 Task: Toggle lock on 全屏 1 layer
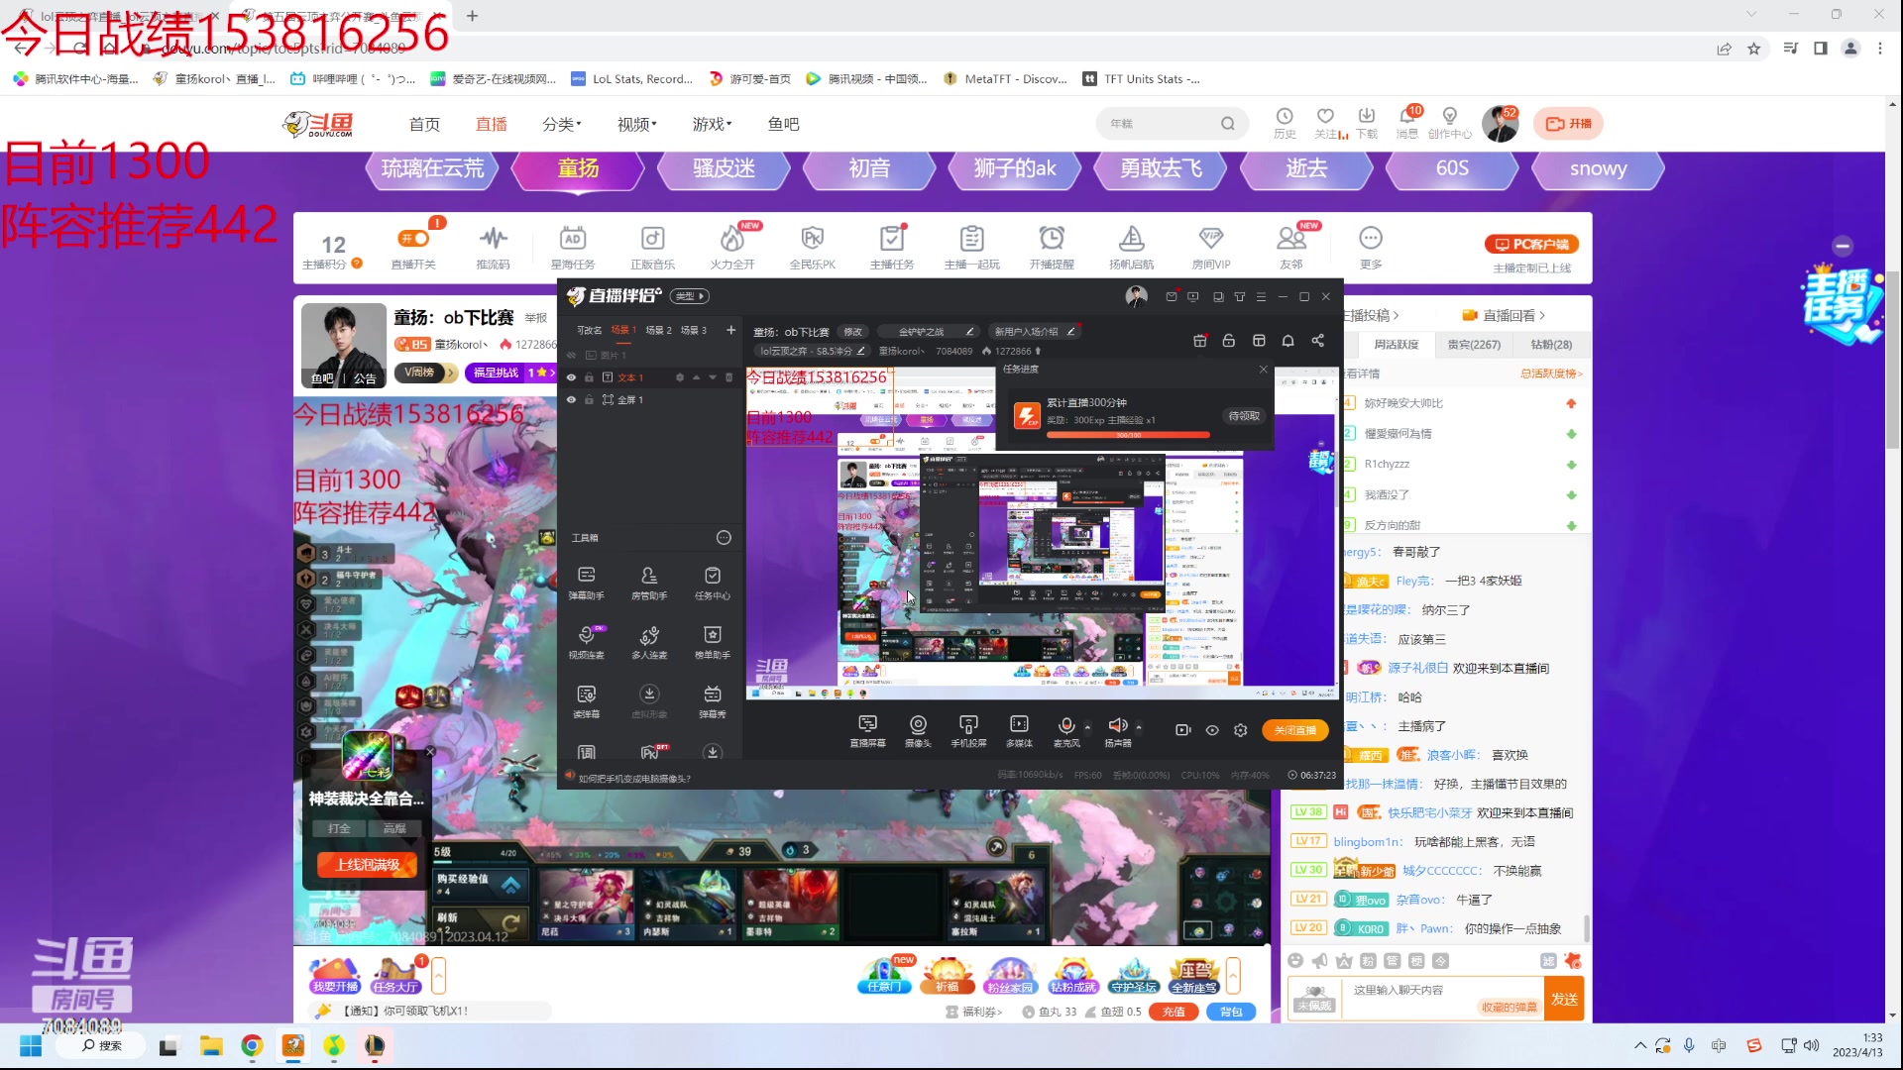point(589,399)
